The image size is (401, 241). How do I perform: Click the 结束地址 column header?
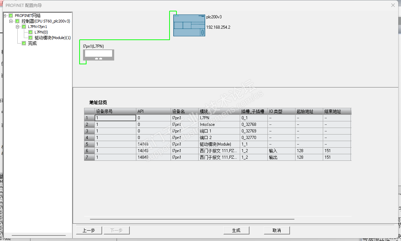click(337, 111)
